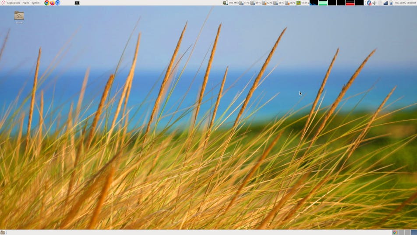Click the Debian logo in panel
This screenshot has height=235, width=417.
3,3
